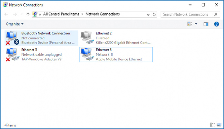The image size is (224, 129).
Task: Open the Help question mark icon
Action: [x=216, y=24]
